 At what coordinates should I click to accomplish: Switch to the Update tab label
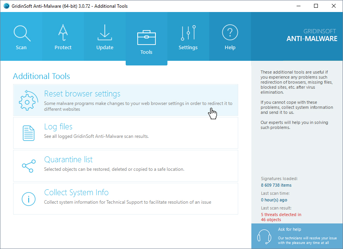(x=105, y=48)
